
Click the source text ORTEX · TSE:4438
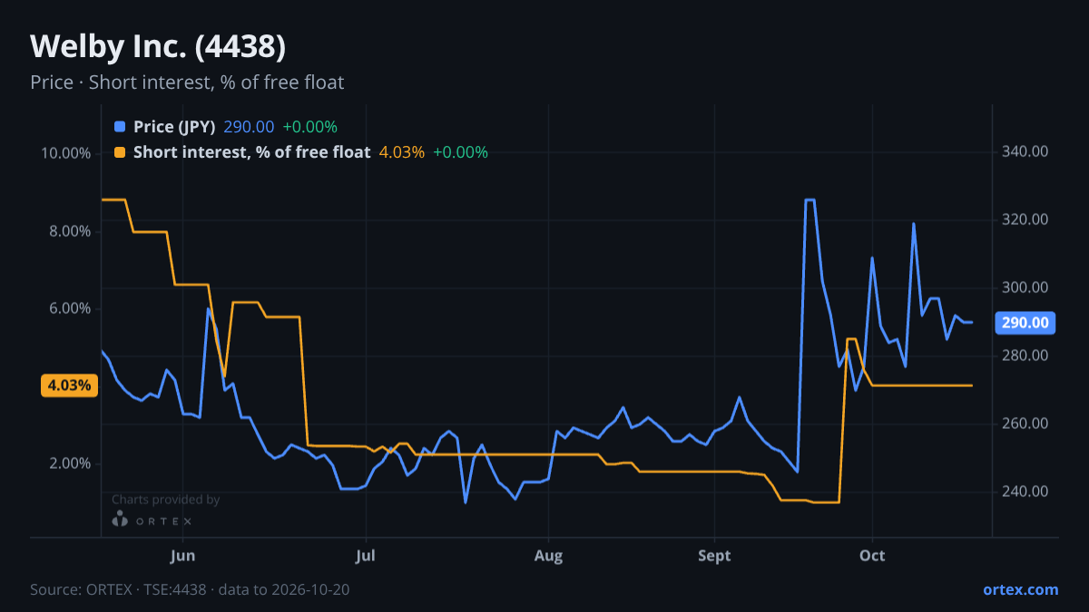[x=190, y=589]
